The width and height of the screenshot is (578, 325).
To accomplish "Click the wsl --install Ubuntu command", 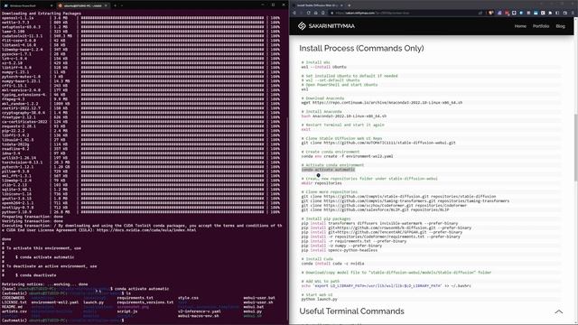I will click(x=323, y=67).
